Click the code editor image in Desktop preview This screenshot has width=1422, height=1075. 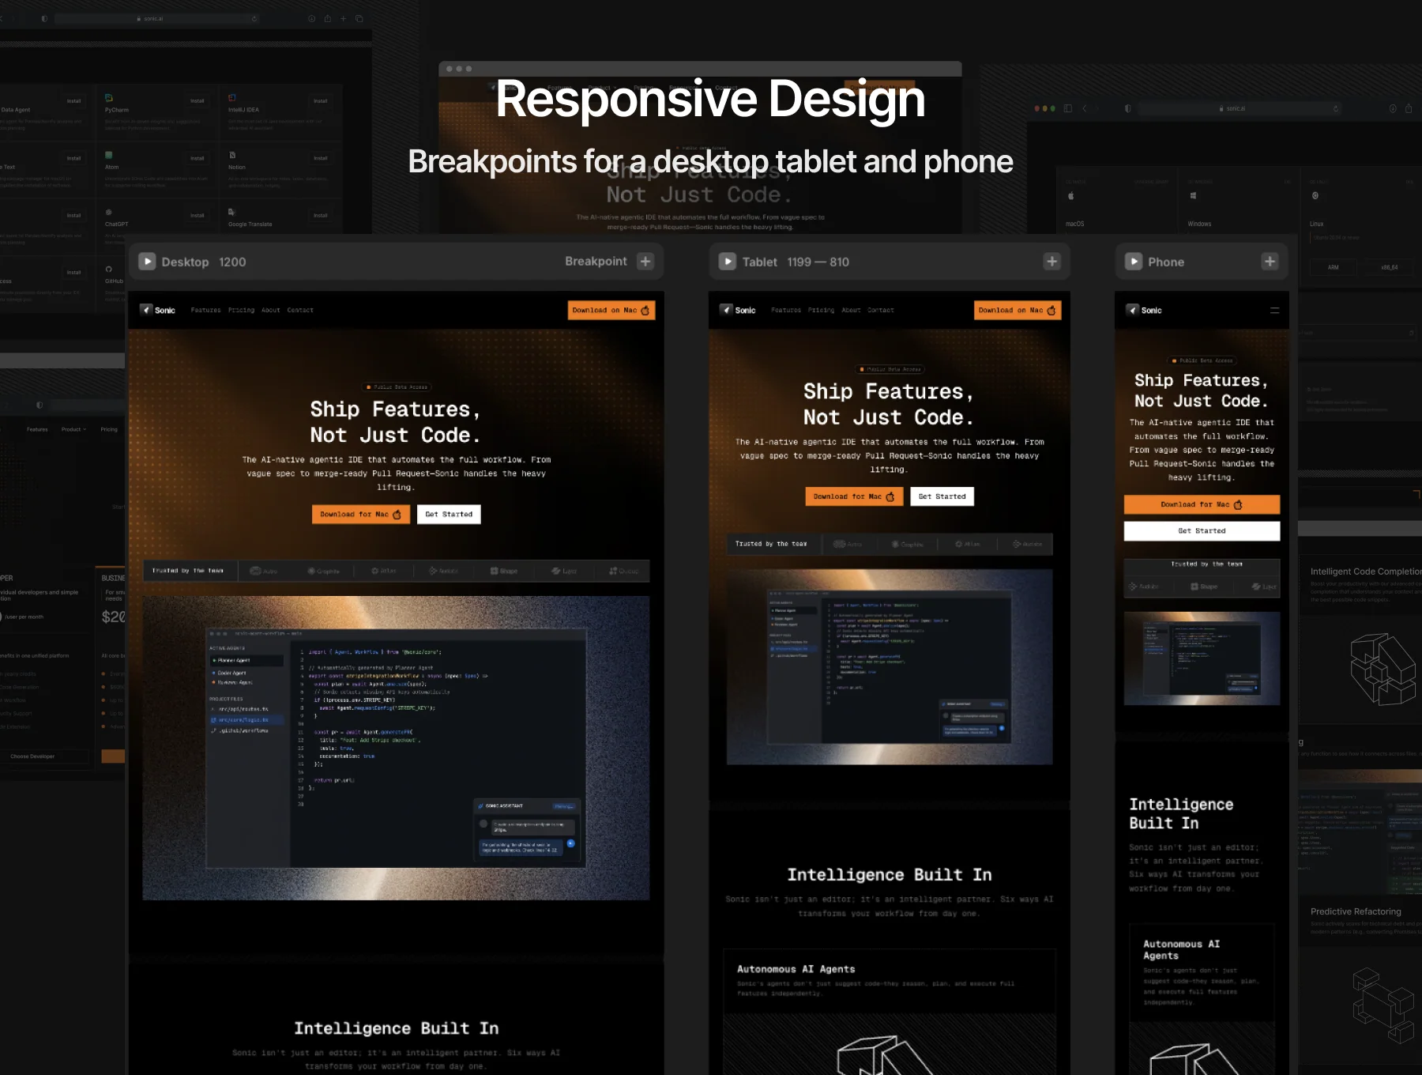[396, 748]
